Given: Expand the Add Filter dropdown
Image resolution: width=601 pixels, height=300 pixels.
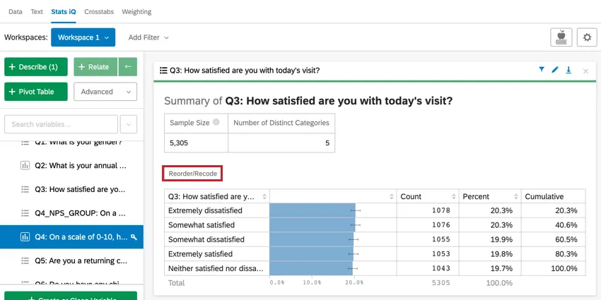Looking at the screenshot, I should 148,37.
